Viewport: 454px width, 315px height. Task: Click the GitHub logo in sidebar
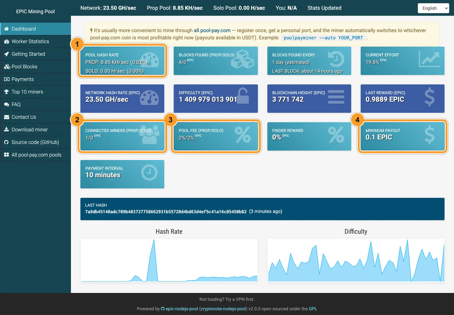tap(7, 142)
